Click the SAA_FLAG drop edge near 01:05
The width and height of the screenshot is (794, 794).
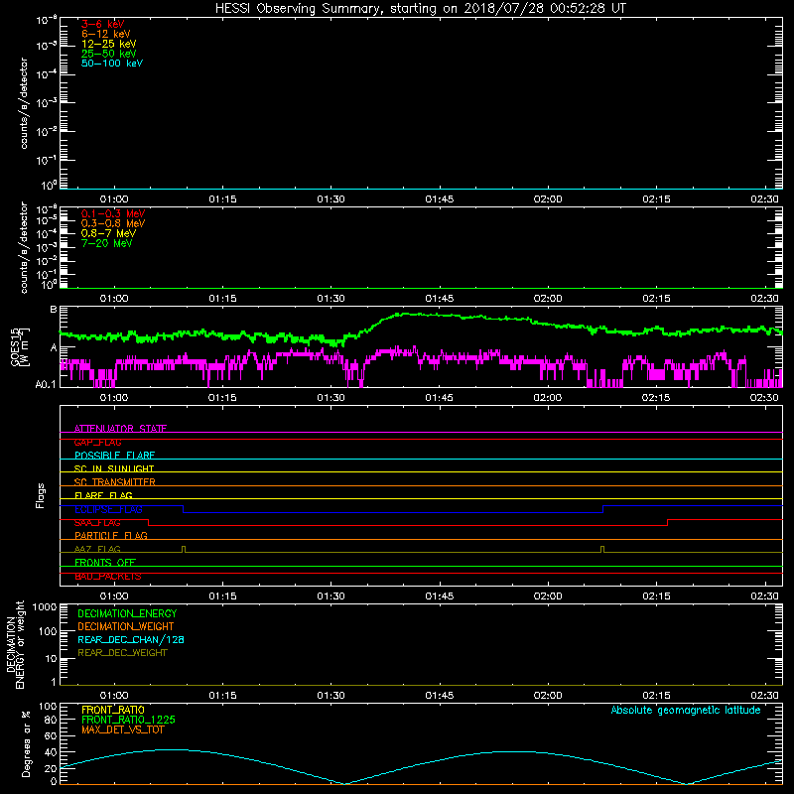click(x=148, y=523)
